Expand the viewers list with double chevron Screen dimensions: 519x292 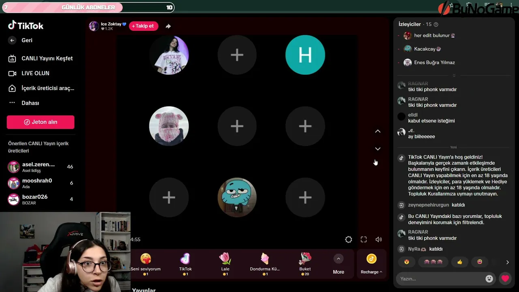[x=454, y=76]
